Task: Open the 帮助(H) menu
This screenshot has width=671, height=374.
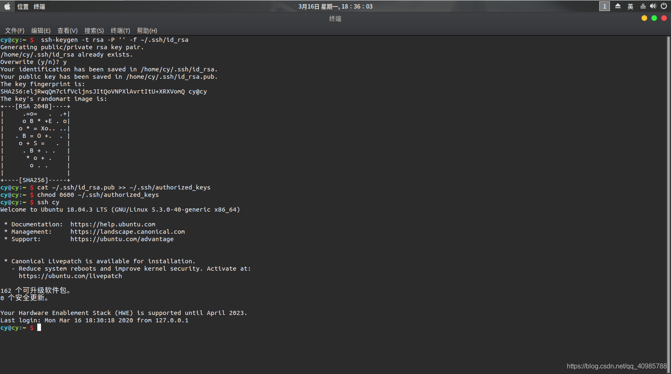Action: tap(147, 31)
